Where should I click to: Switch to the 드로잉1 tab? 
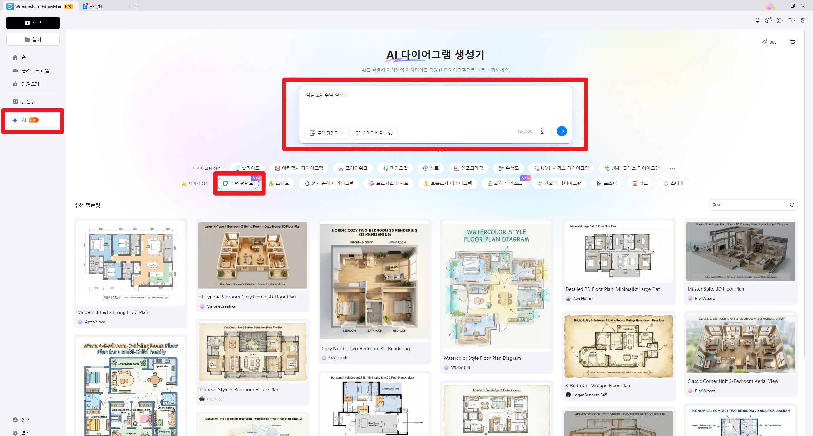95,6
